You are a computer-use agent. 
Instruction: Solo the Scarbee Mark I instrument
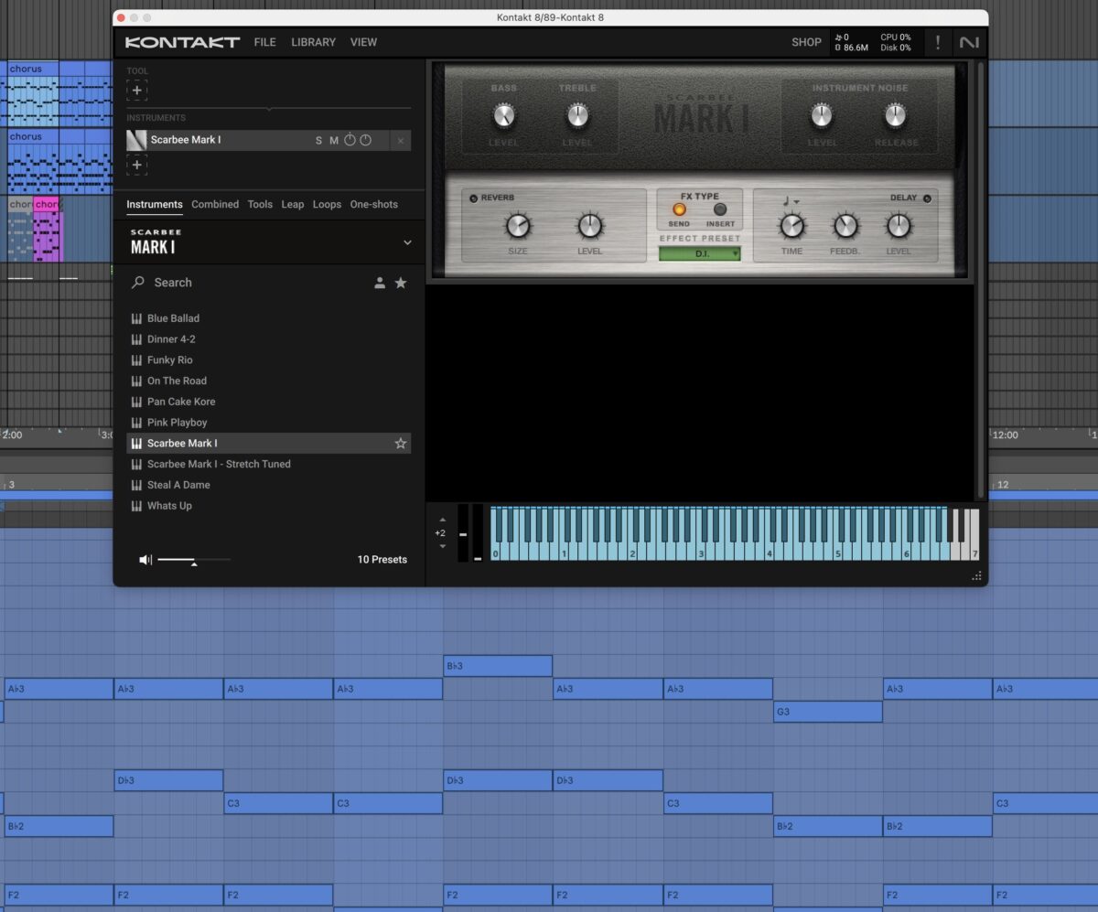click(318, 140)
